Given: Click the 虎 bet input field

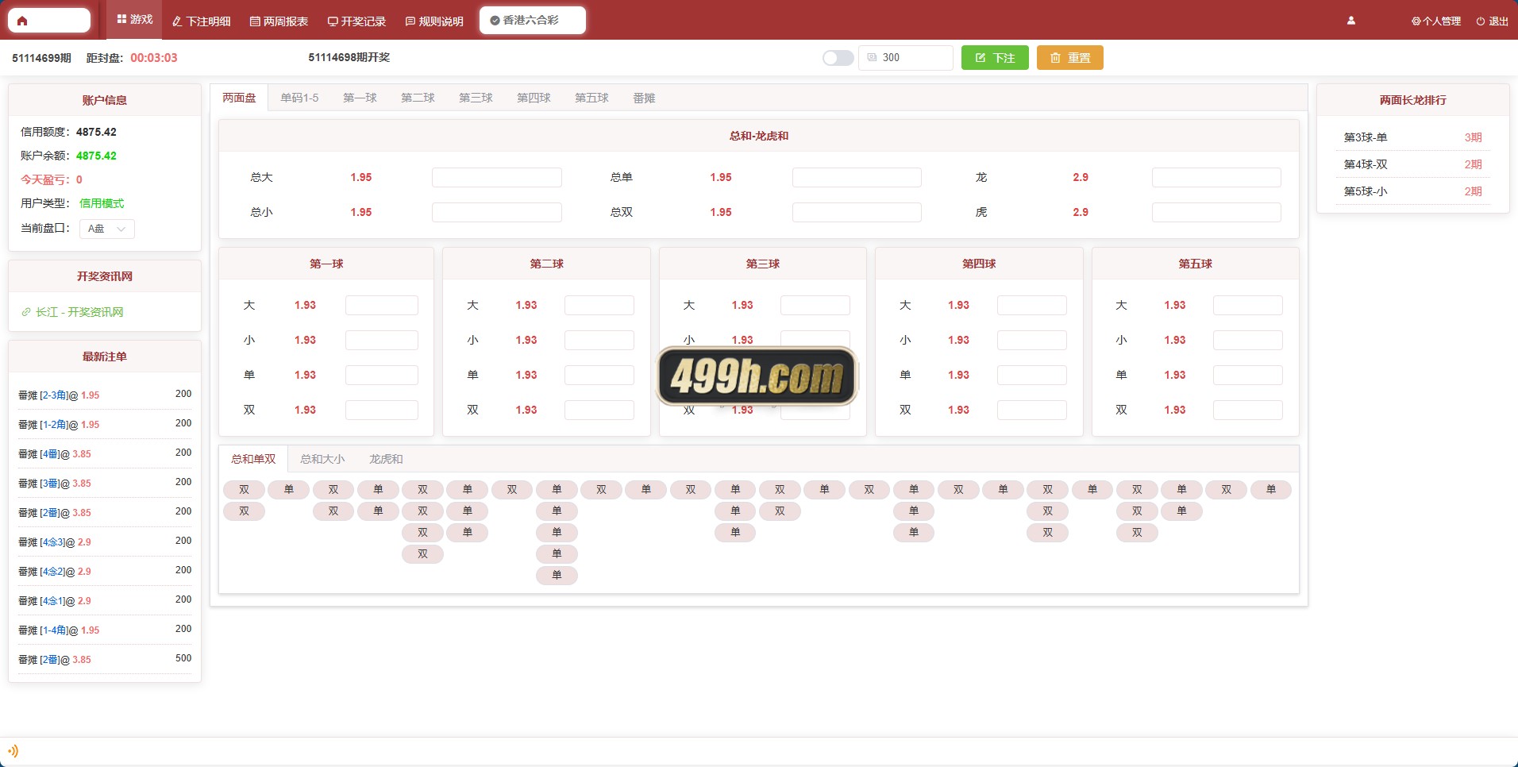Looking at the screenshot, I should [1216, 212].
